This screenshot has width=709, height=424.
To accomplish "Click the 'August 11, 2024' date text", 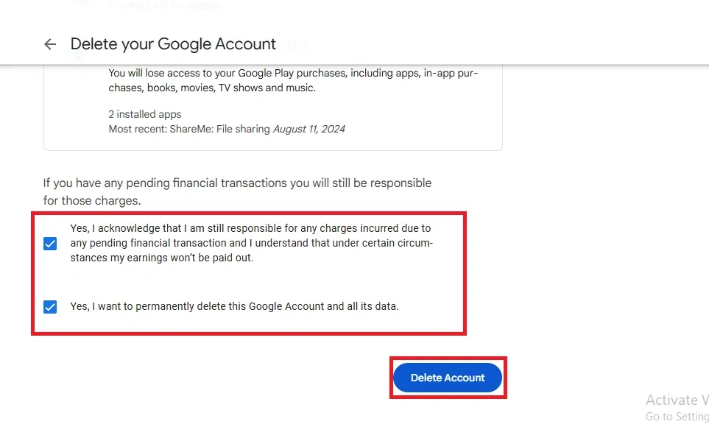I will coord(309,129).
